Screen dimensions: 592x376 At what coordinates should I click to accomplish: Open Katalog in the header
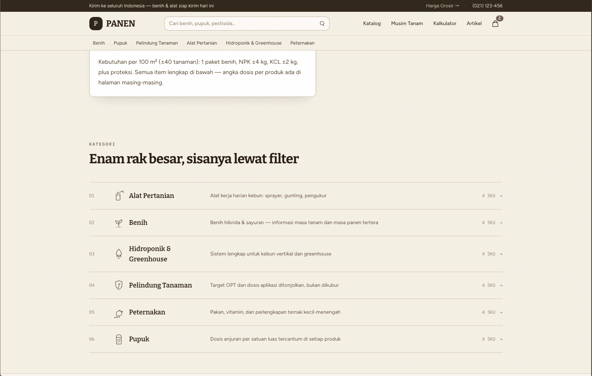(372, 24)
